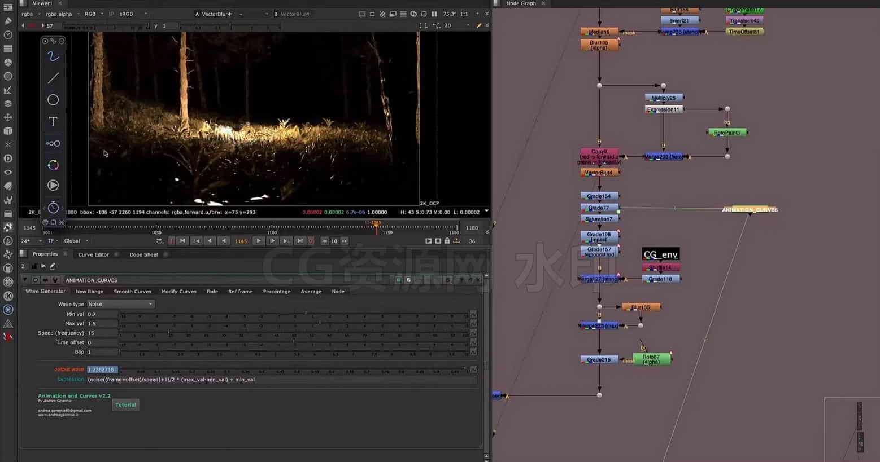
Task: Open the Global frame range dropdown
Action: tap(76, 241)
